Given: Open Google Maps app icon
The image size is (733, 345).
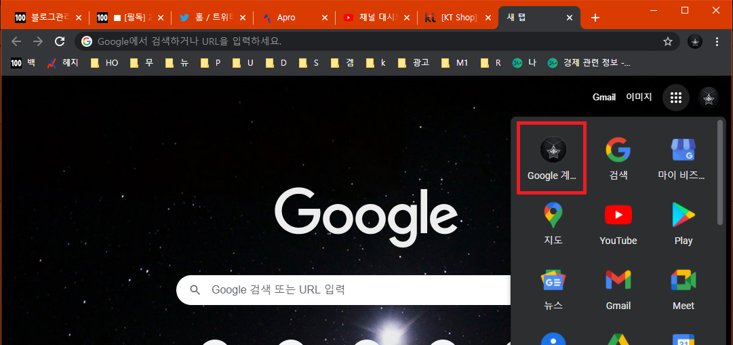Looking at the screenshot, I should (x=553, y=224).
